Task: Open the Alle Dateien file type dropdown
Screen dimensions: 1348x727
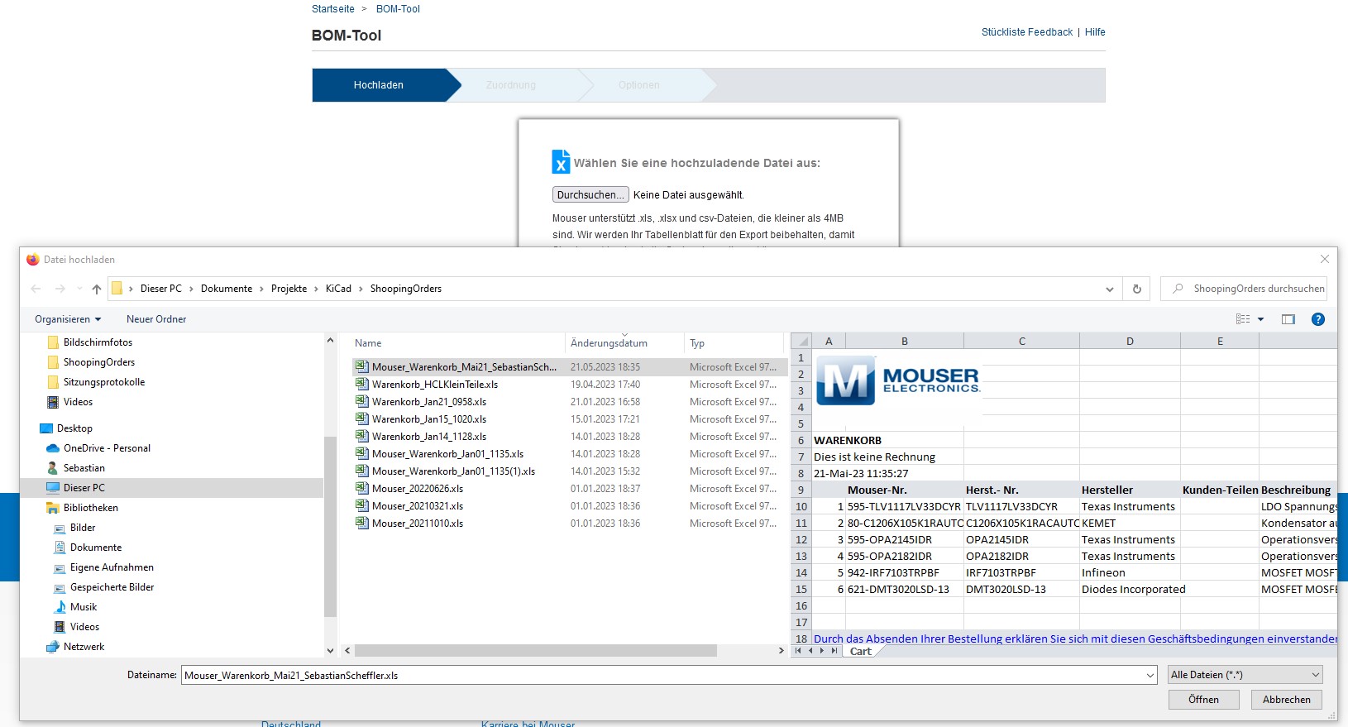Action: tap(1245, 675)
